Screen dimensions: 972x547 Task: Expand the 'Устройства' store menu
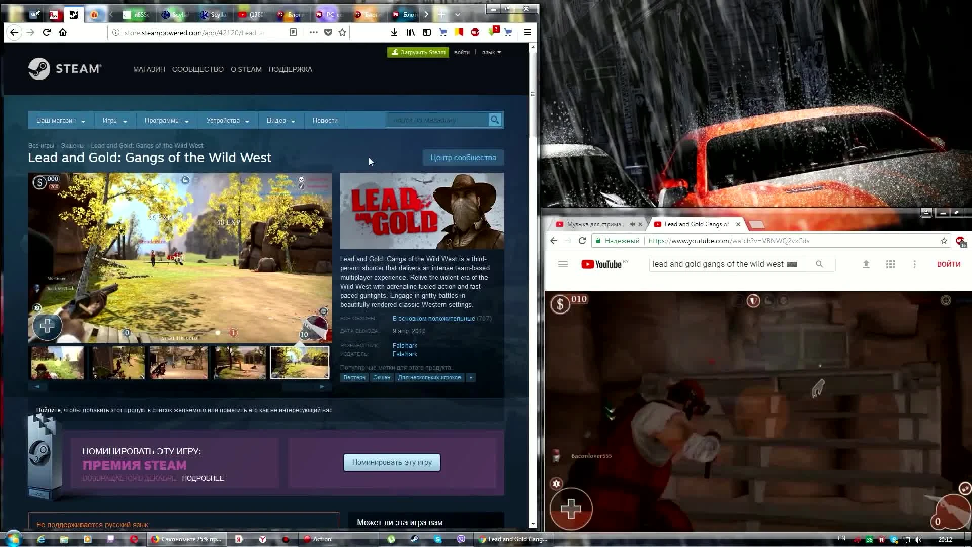[227, 121]
